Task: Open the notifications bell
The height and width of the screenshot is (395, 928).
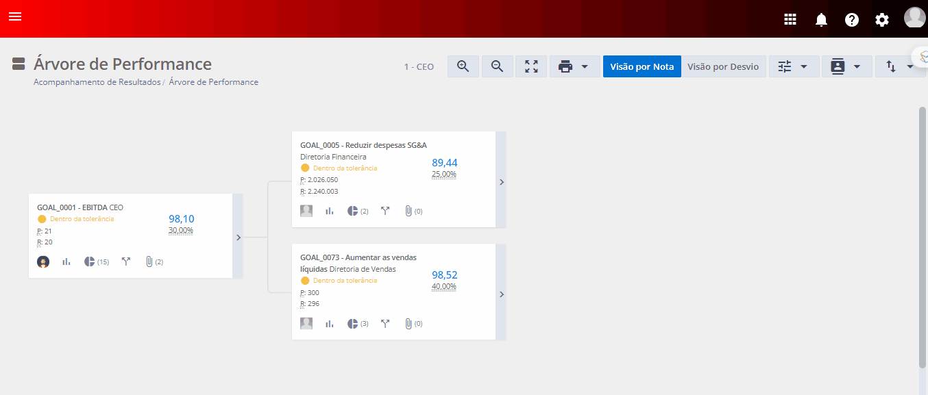Action: click(x=821, y=20)
